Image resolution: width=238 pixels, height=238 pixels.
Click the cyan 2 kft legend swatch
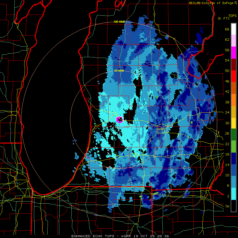coord(234,194)
